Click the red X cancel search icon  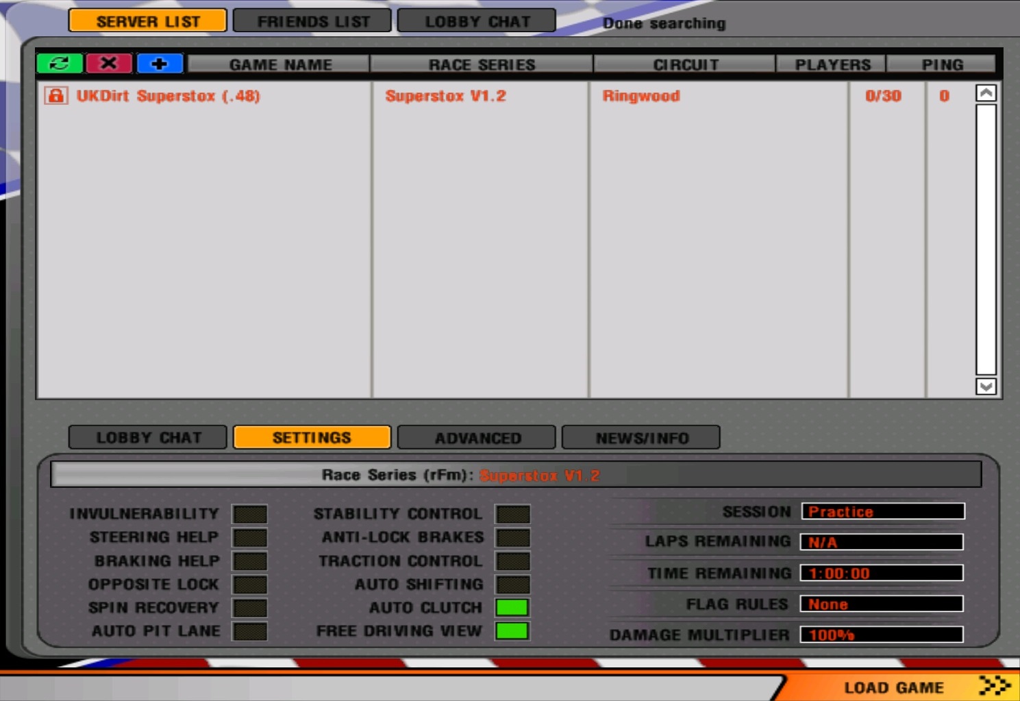pyautogui.click(x=109, y=64)
